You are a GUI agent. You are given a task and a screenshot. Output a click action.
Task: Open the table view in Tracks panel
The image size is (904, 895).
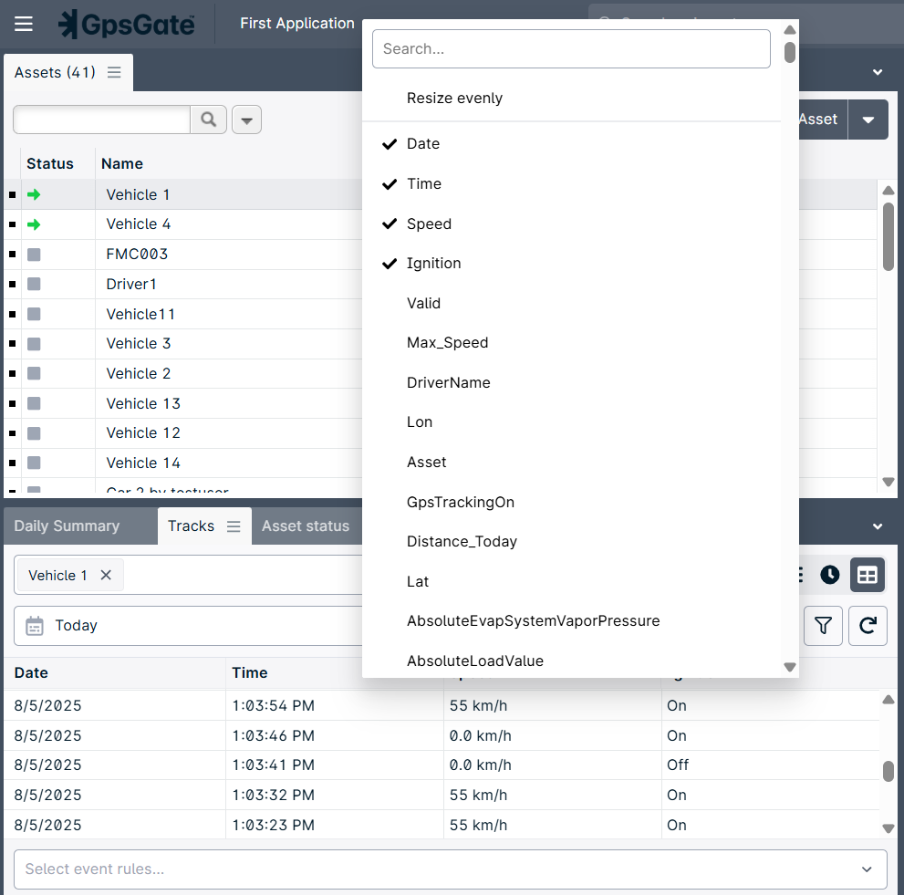[866, 575]
